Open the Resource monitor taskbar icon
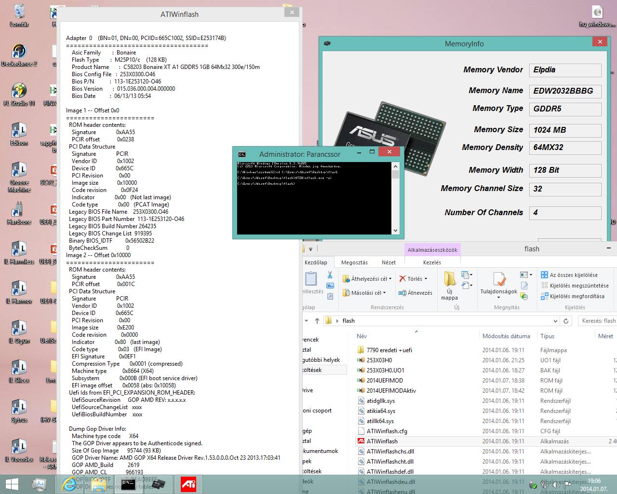 coord(40,484)
